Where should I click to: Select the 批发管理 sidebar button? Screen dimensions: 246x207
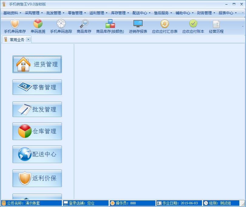(37, 109)
